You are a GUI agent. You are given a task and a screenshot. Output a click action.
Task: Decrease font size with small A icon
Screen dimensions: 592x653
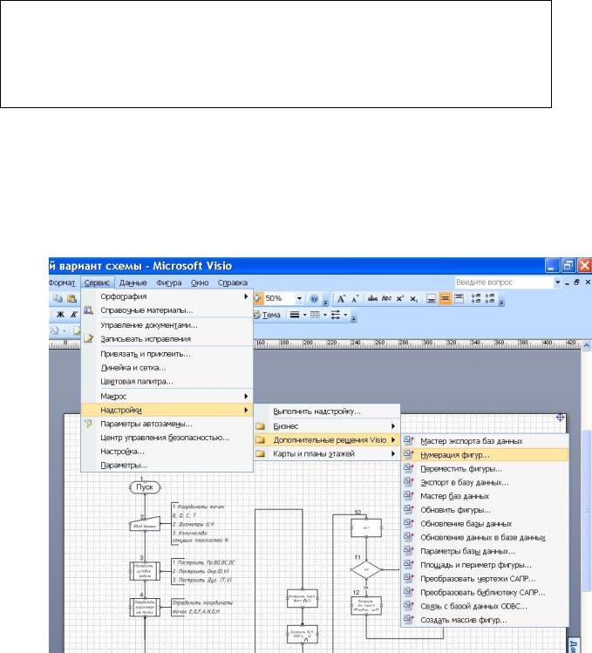[x=355, y=298]
